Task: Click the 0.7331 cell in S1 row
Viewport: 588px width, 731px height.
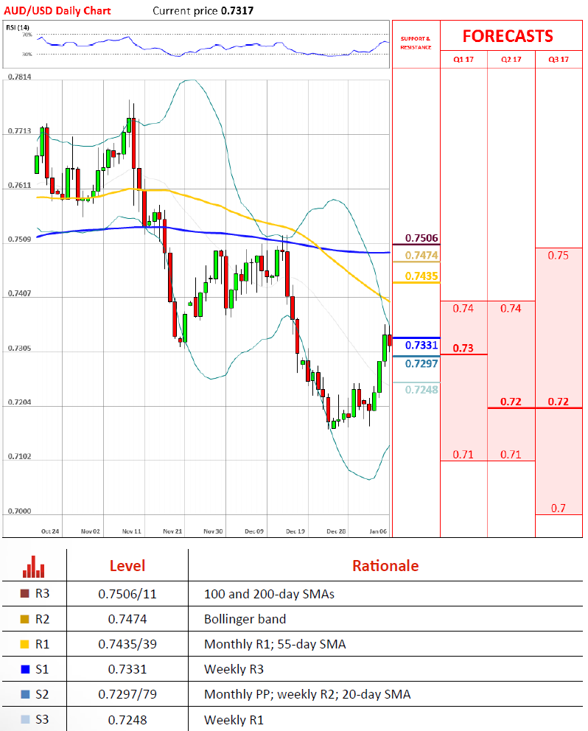Action: [127, 669]
